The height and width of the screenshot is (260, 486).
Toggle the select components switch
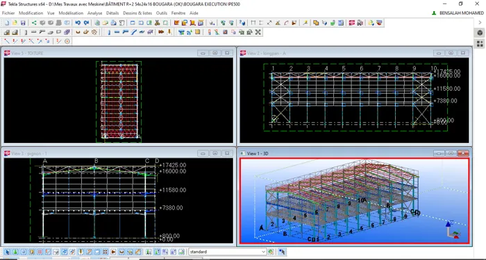pos(148,252)
